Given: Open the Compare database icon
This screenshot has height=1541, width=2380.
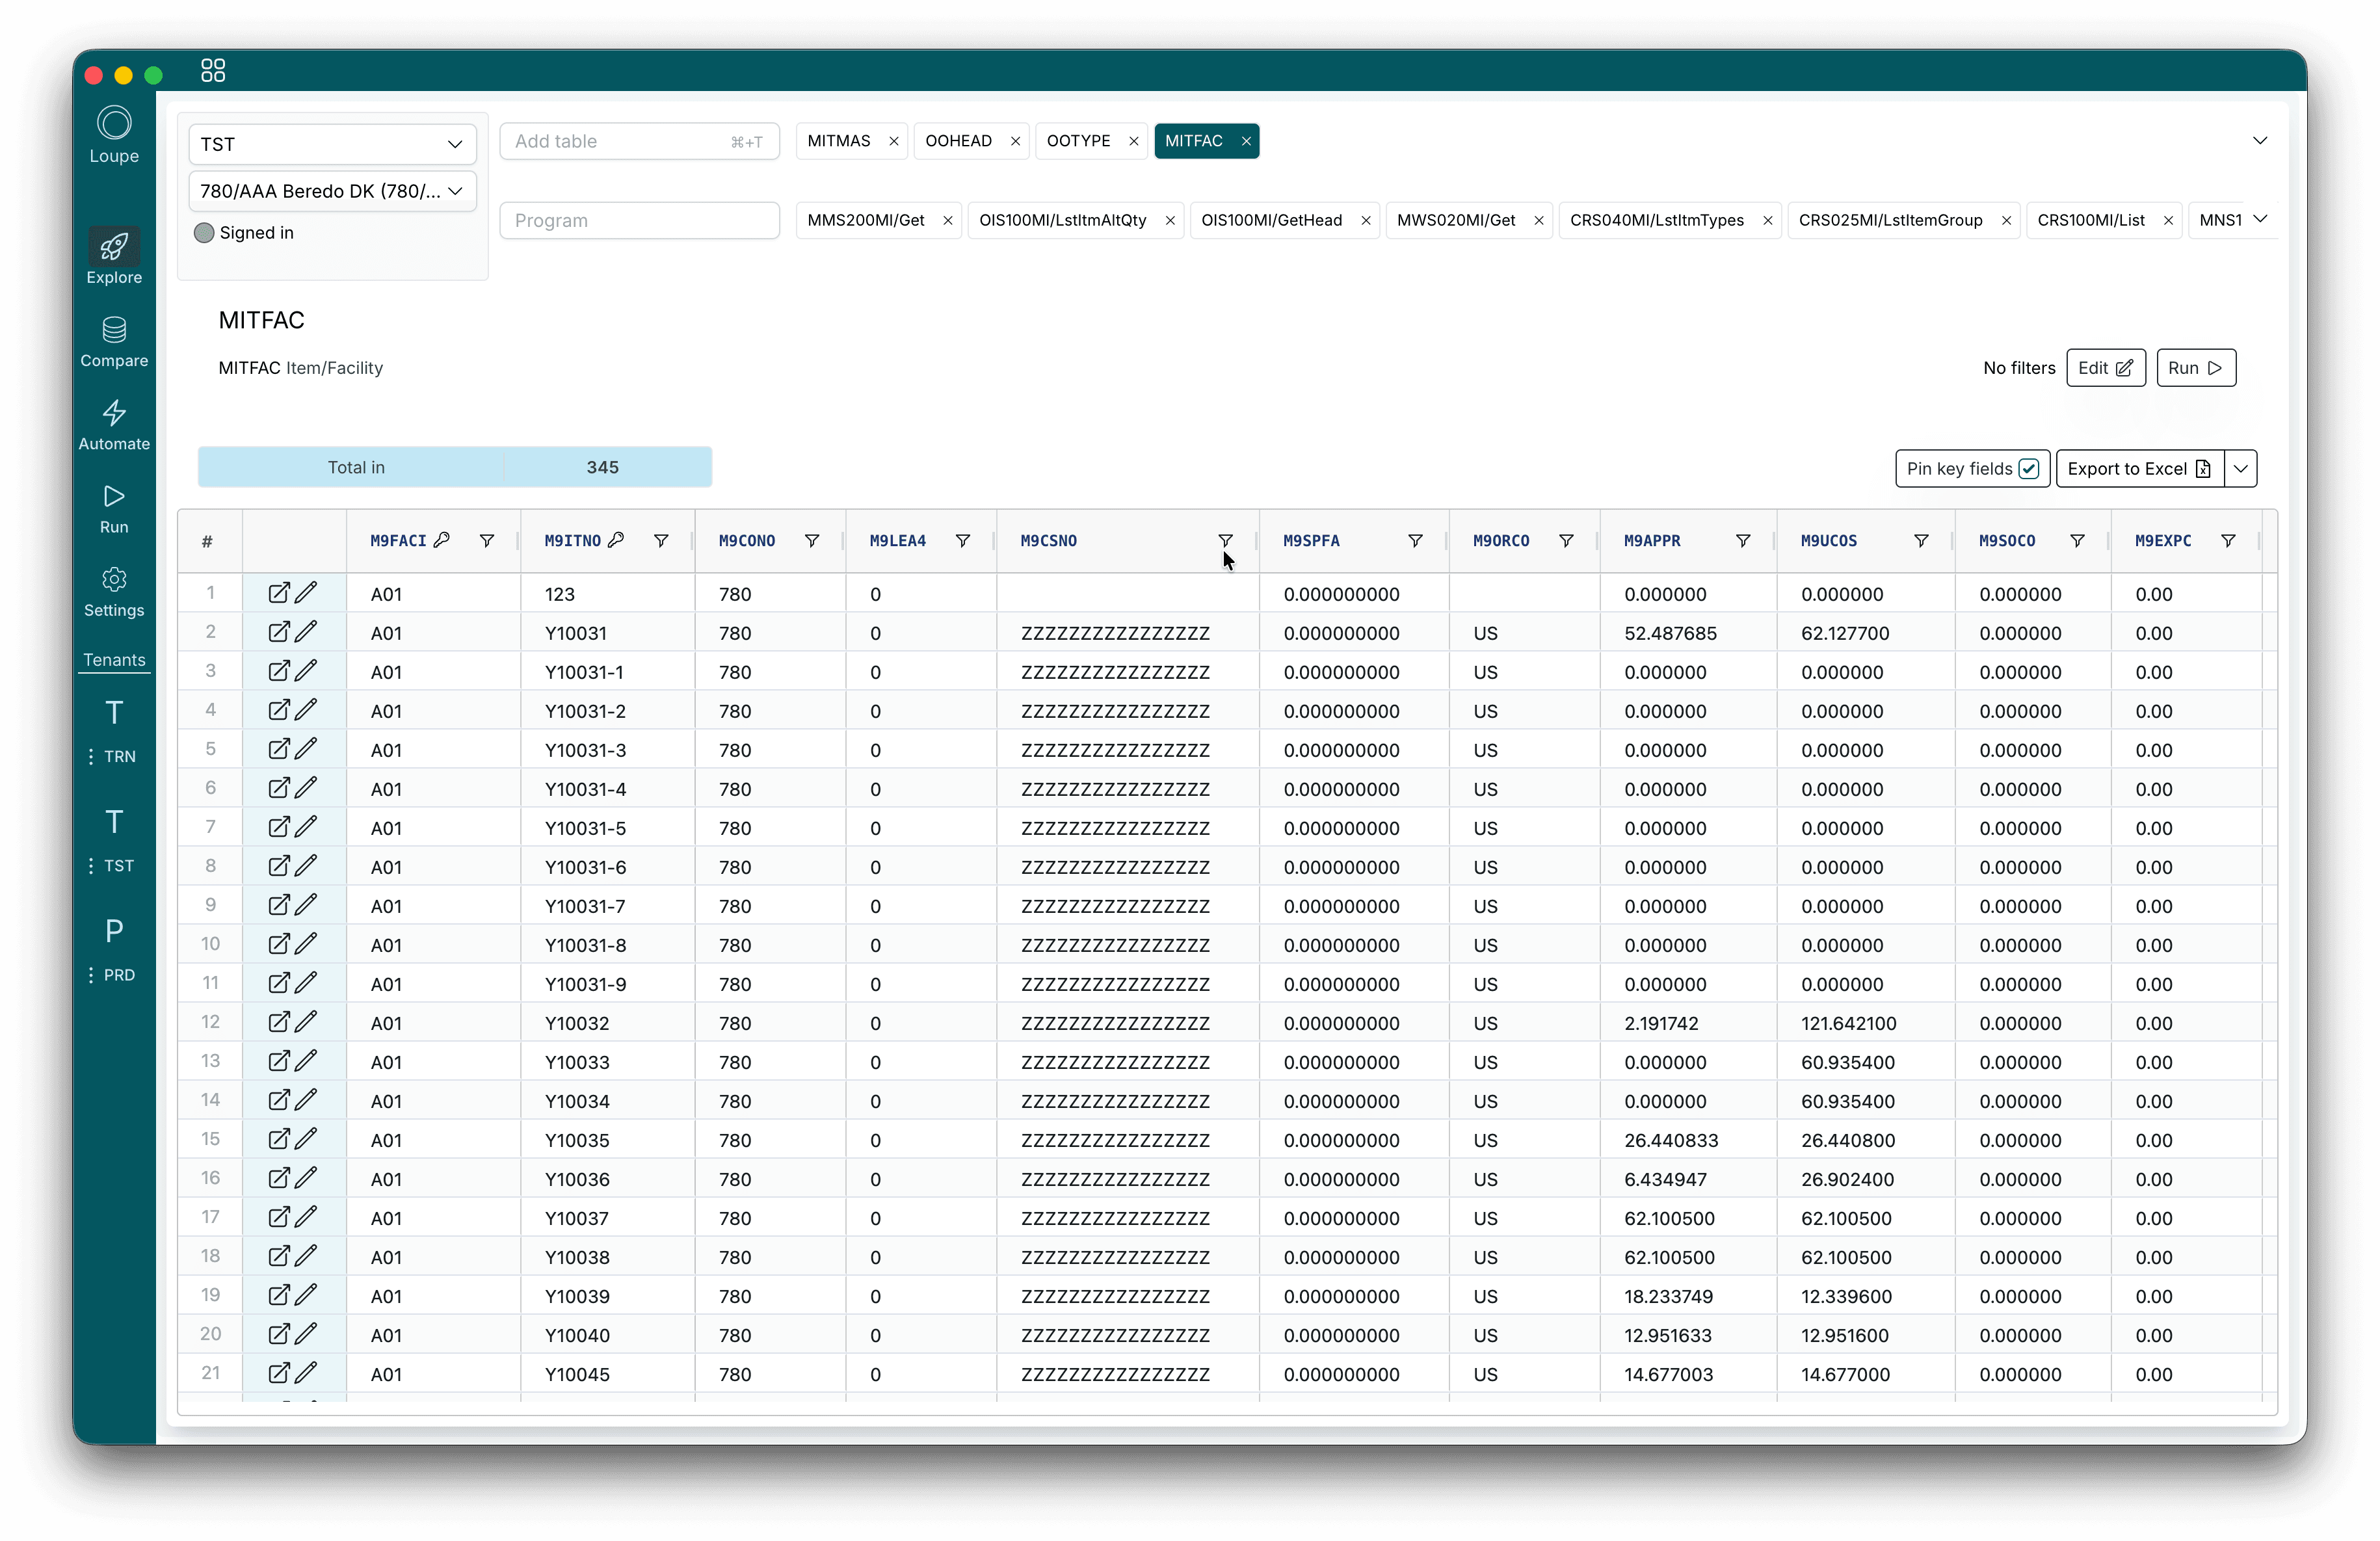Looking at the screenshot, I should [x=114, y=330].
